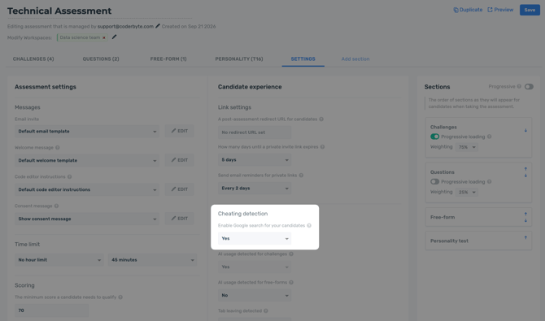Open Default code editor instructions dropdown
The height and width of the screenshot is (321, 545).
[x=87, y=189]
